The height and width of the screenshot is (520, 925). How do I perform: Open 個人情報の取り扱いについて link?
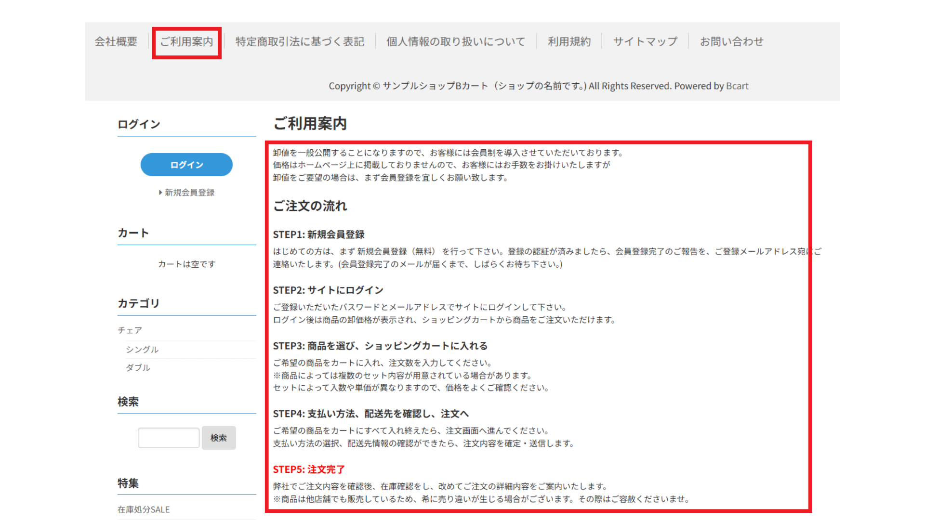pos(455,42)
